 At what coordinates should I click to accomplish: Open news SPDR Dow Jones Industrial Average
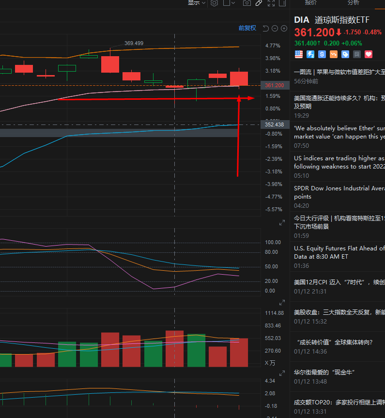point(338,197)
